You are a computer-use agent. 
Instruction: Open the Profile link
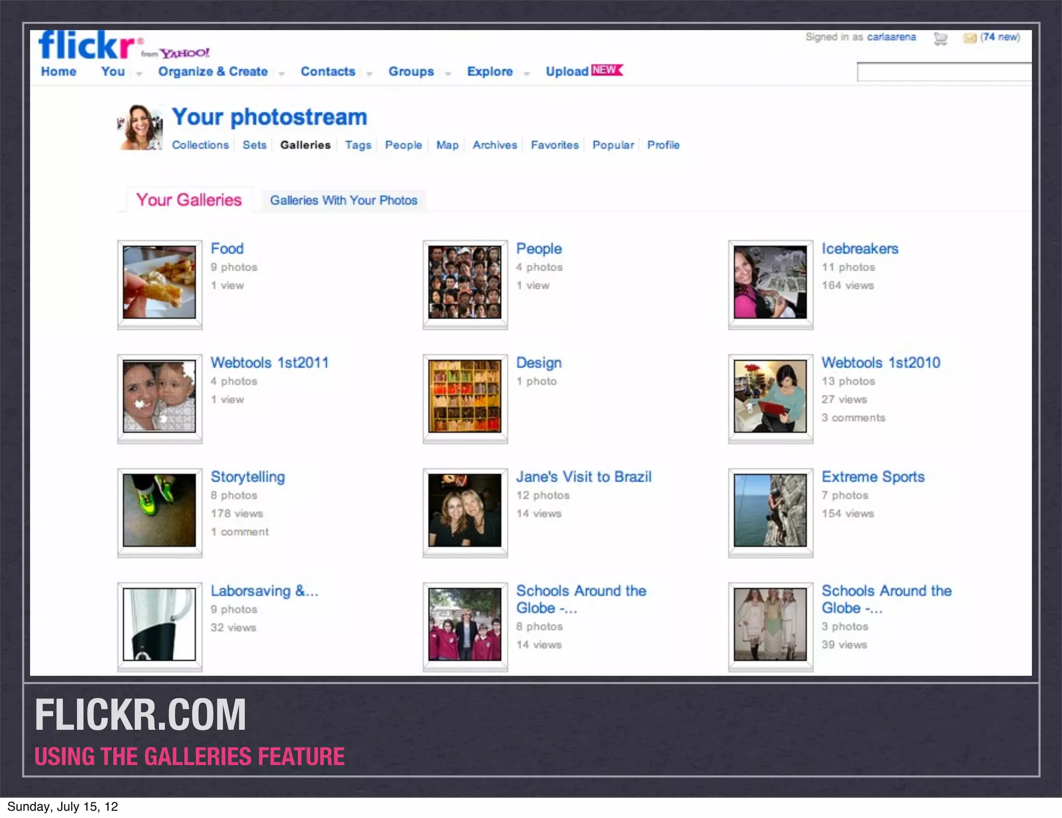pos(663,145)
